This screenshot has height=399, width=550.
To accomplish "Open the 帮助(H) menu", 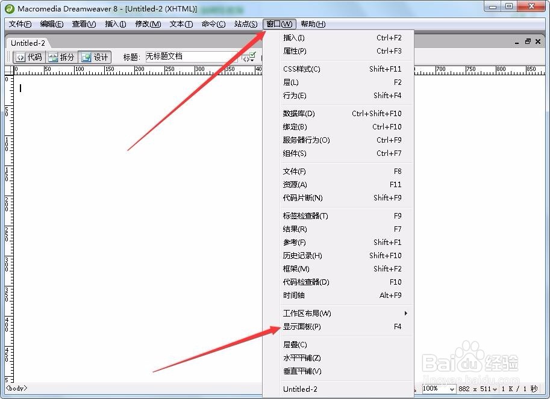I will [x=313, y=24].
